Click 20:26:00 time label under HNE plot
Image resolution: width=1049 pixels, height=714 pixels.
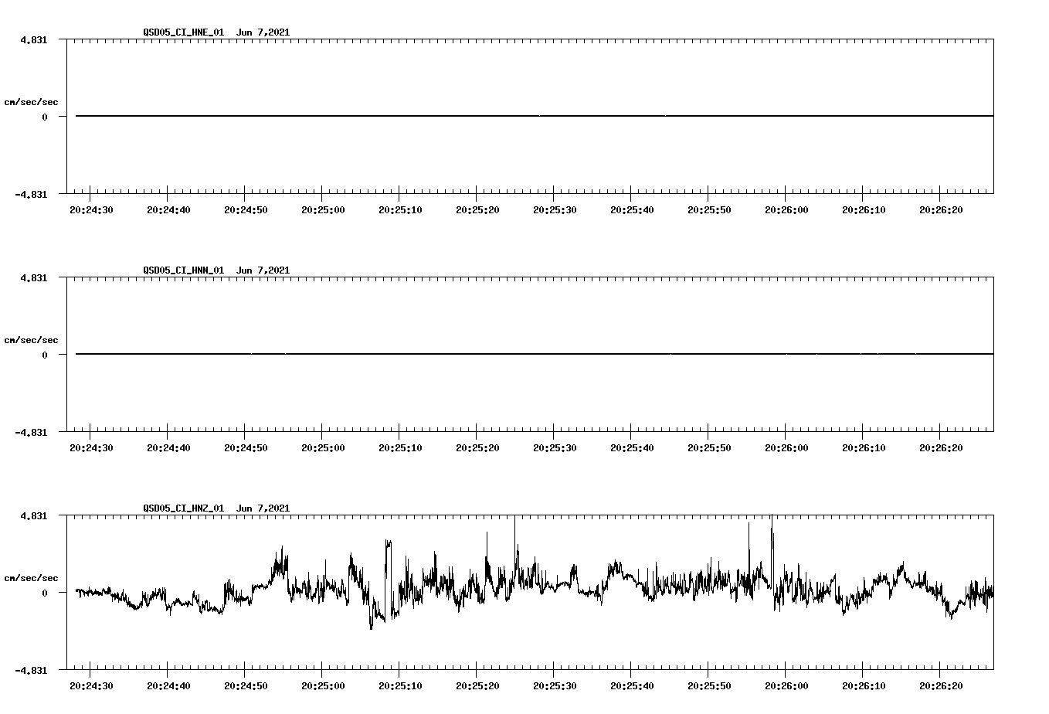tap(786, 210)
